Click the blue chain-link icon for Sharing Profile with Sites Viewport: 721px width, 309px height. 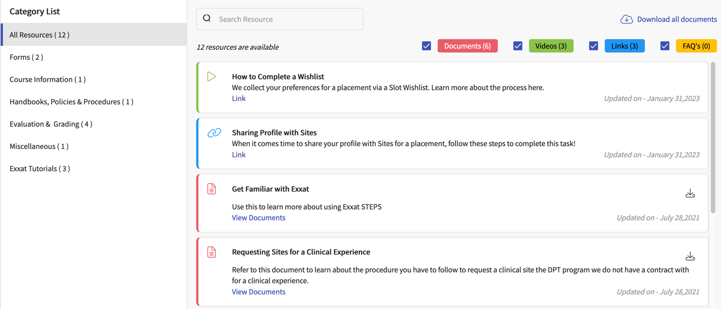(x=213, y=132)
